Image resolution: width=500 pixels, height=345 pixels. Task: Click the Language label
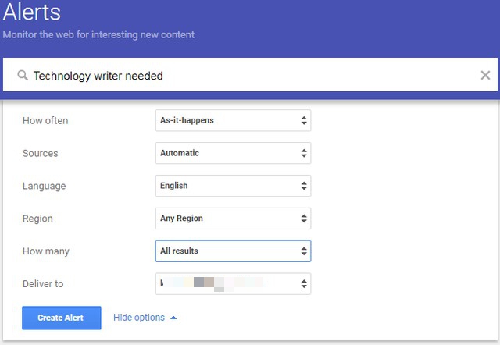(x=45, y=187)
